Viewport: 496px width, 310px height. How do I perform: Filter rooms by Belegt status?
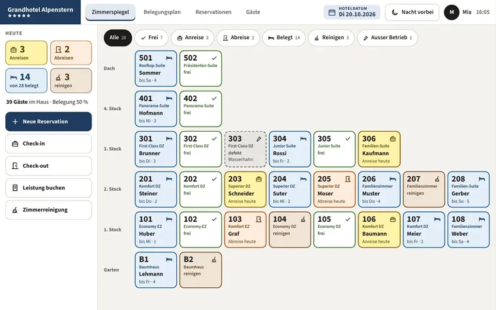point(284,38)
